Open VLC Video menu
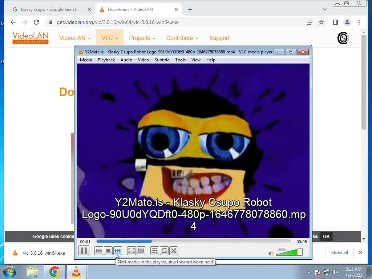 click(143, 60)
